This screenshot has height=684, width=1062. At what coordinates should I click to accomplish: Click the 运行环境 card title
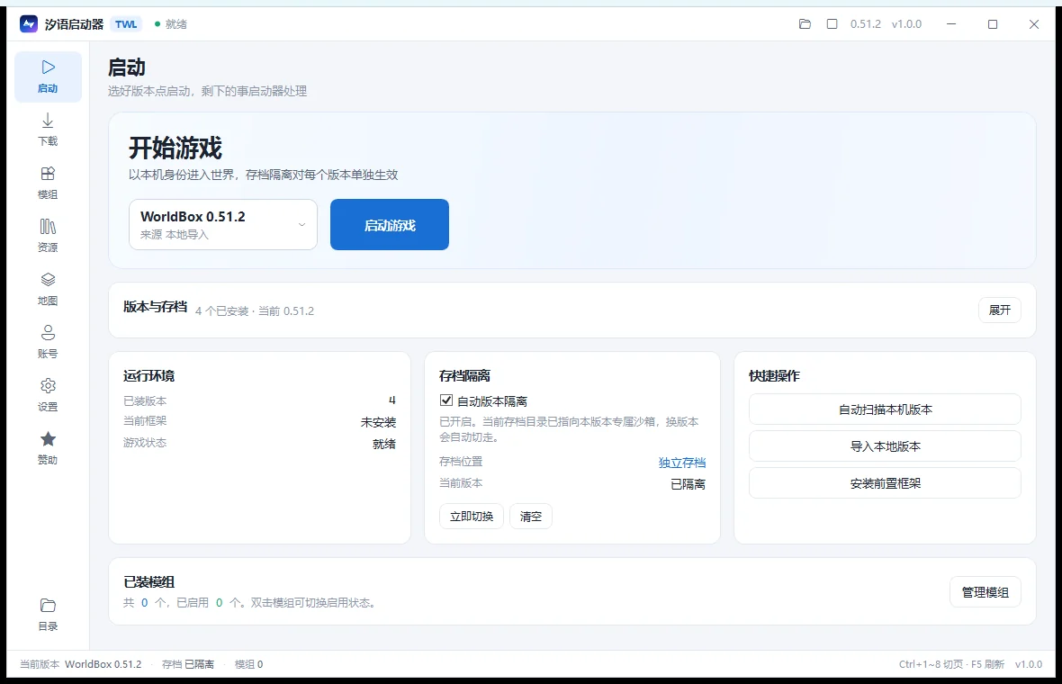click(149, 376)
